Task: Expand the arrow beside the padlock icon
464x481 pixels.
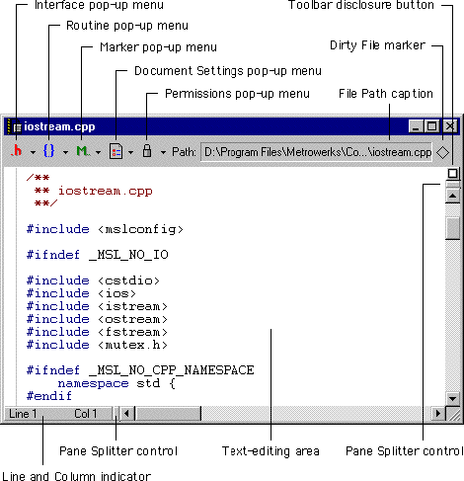Action: tap(163, 152)
